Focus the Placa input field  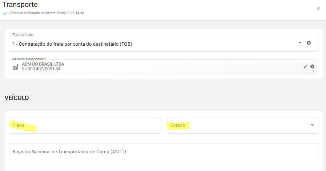[x=84, y=125]
